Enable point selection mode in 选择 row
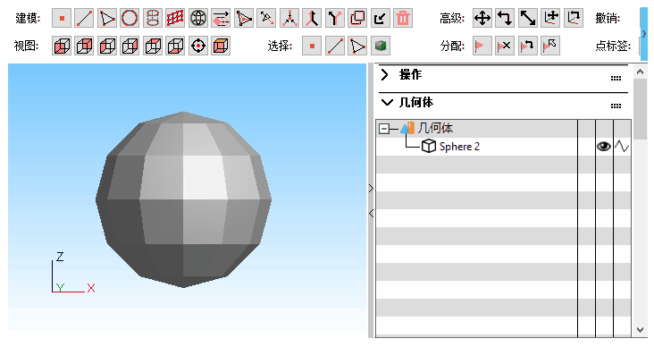654x347 pixels. (x=312, y=46)
